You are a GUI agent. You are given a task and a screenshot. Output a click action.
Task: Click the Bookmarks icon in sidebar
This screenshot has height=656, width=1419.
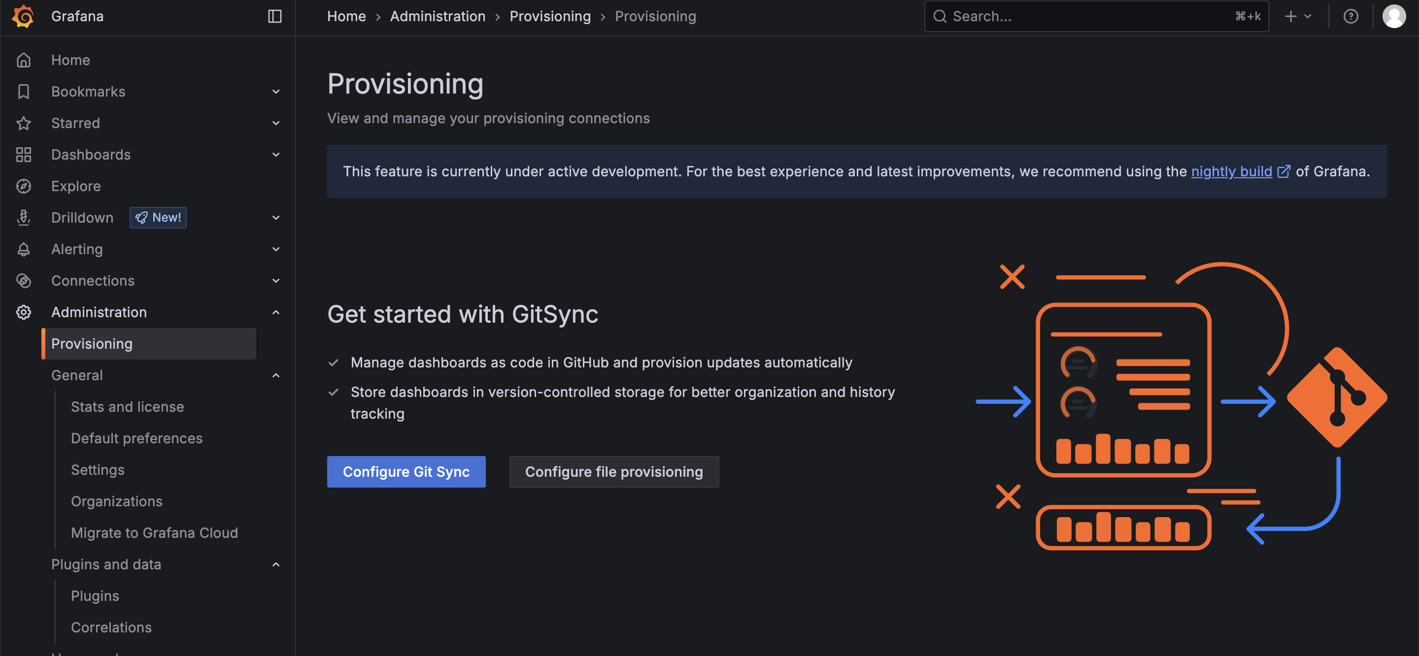coord(23,92)
